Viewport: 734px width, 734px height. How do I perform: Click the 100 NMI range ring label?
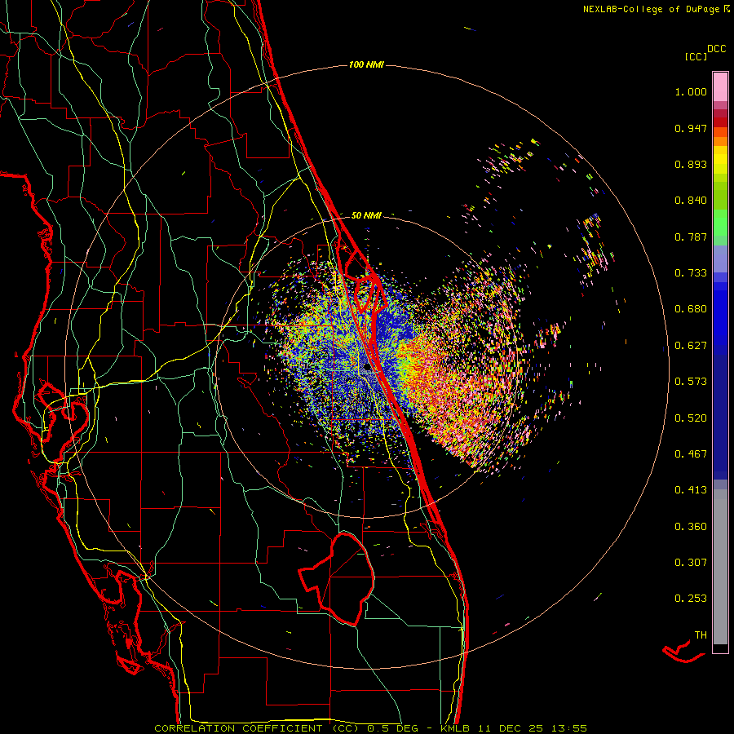click(x=366, y=64)
